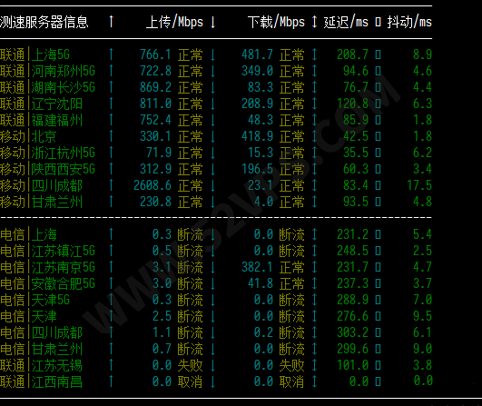Image resolution: width=482 pixels, height=406 pixels.
Task: Select download value 196.5 for 陕西西安5G
Action: (x=257, y=169)
